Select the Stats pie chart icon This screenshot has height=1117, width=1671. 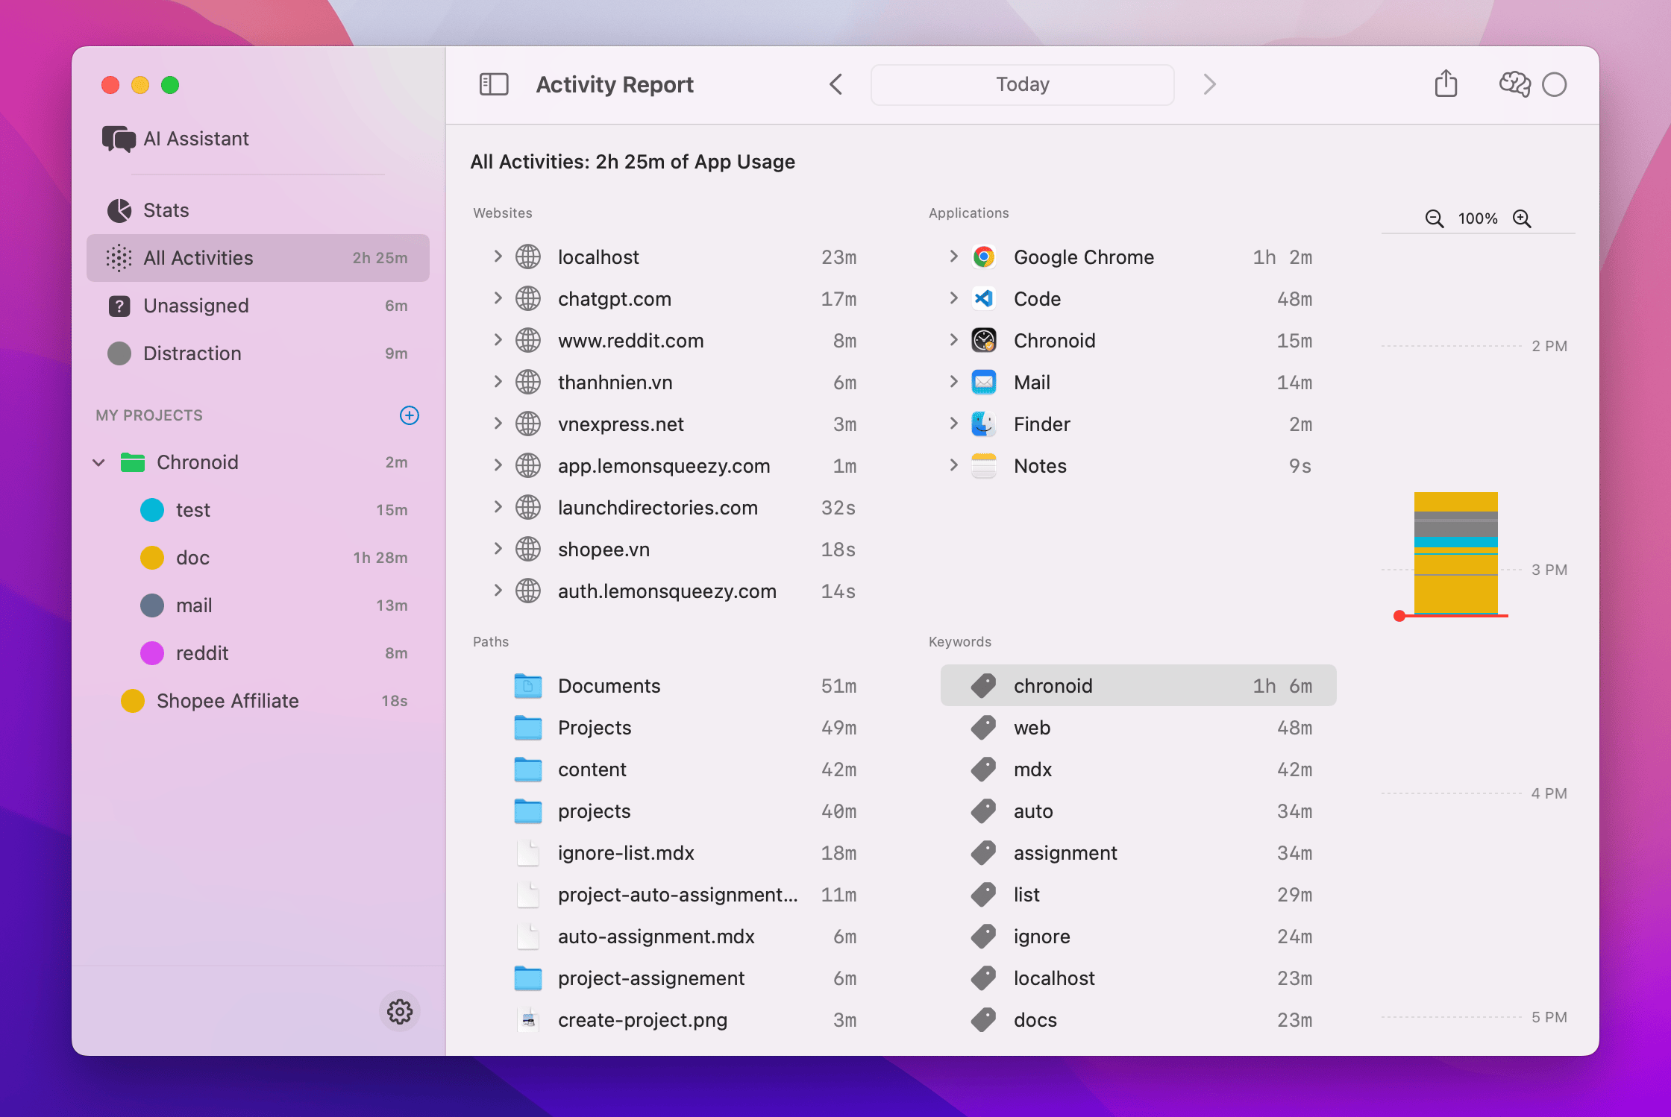pos(119,210)
